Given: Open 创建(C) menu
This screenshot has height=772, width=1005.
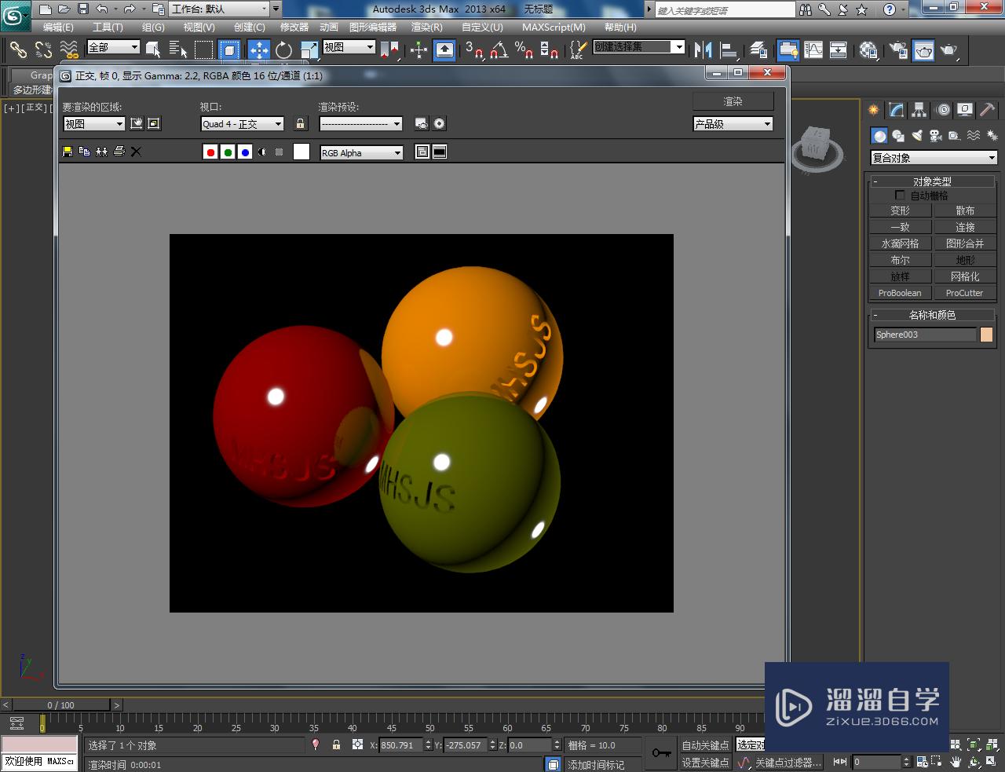Looking at the screenshot, I should [x=250, y=27].
